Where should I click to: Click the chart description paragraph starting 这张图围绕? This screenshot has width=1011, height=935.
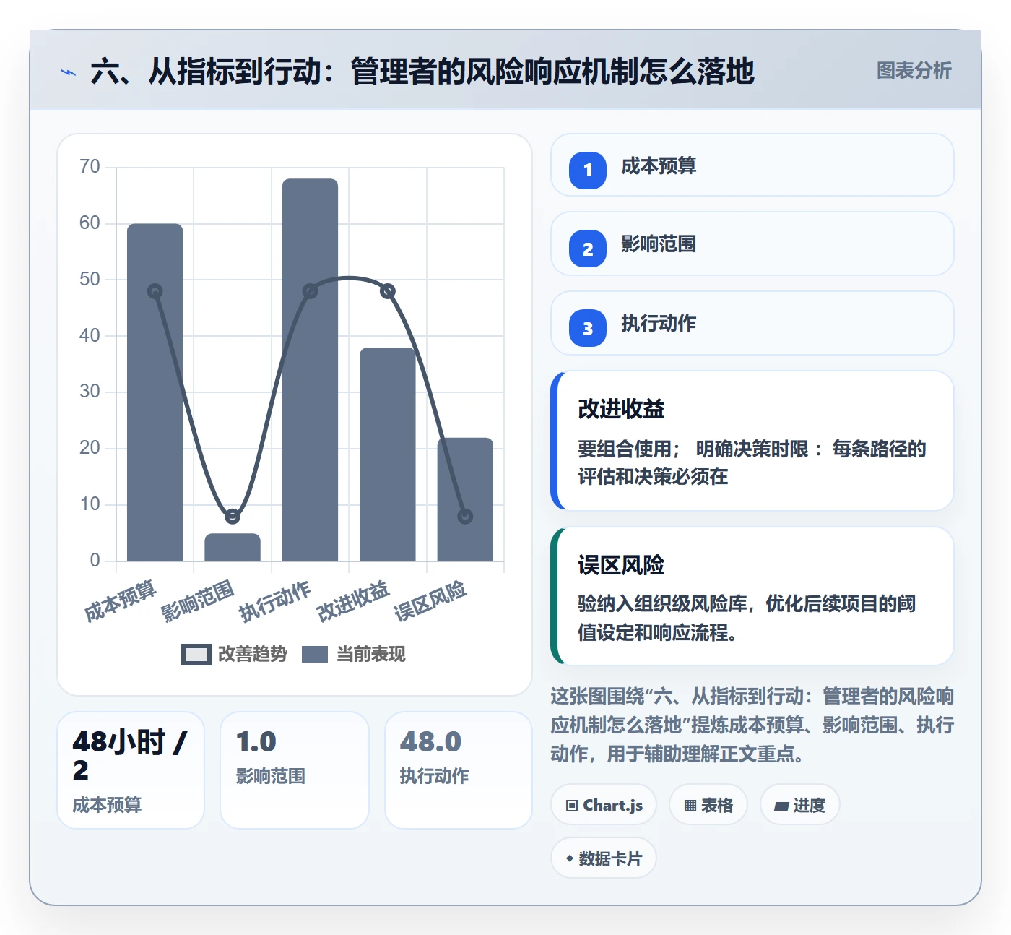pos(752,725)
